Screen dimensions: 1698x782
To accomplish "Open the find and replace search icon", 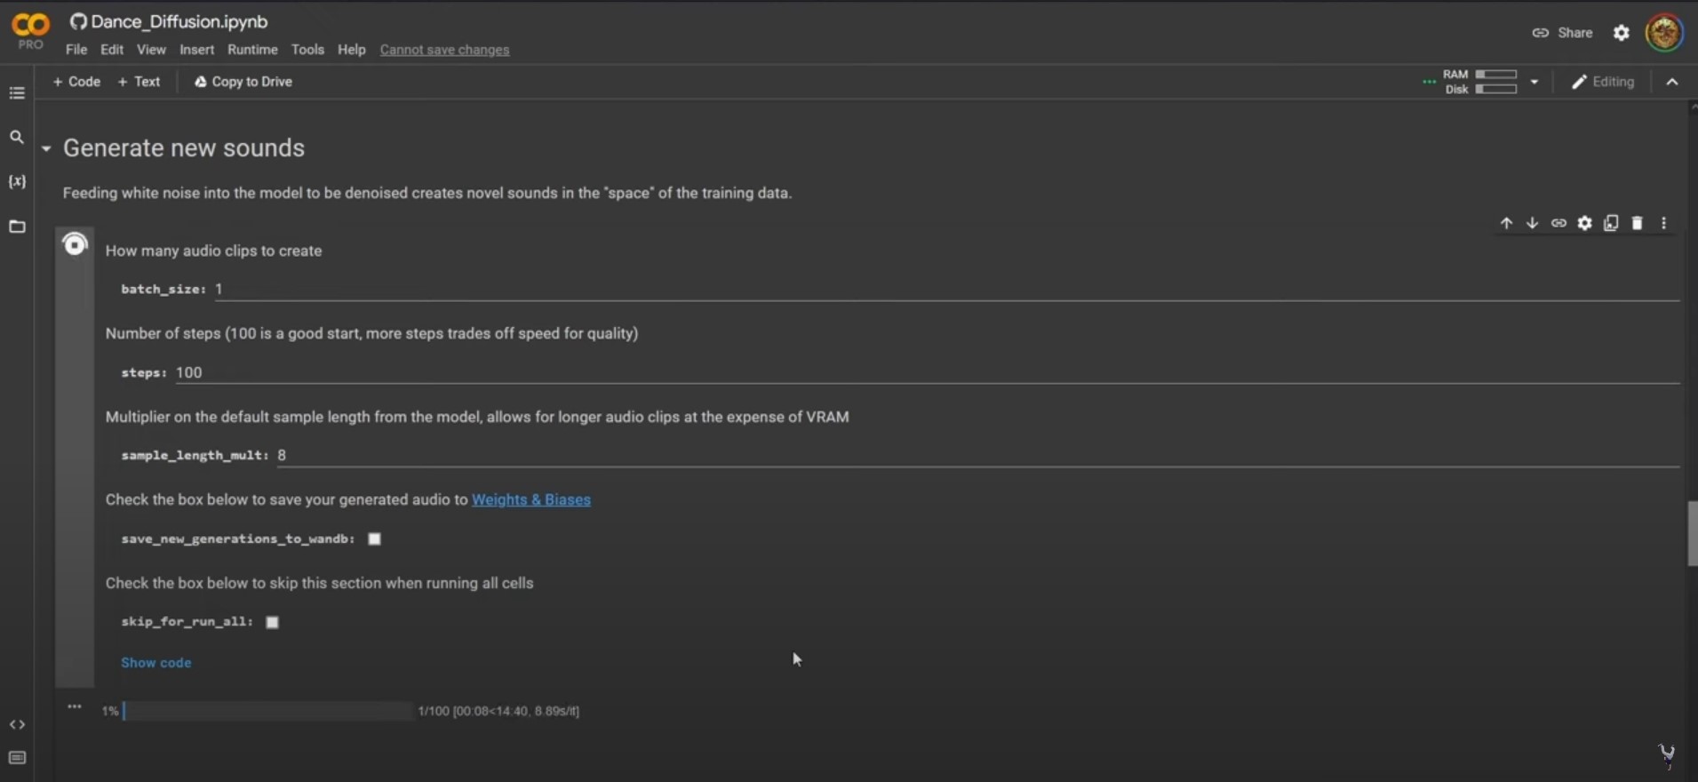I will pyautogui.click(x=17, y=137).
